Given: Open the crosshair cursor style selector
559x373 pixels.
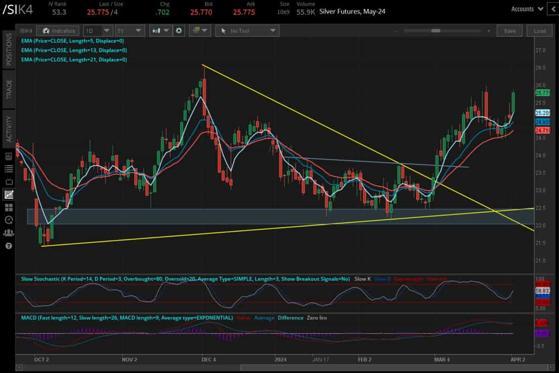Looking at the screenshot, I should tap(198, 31).
